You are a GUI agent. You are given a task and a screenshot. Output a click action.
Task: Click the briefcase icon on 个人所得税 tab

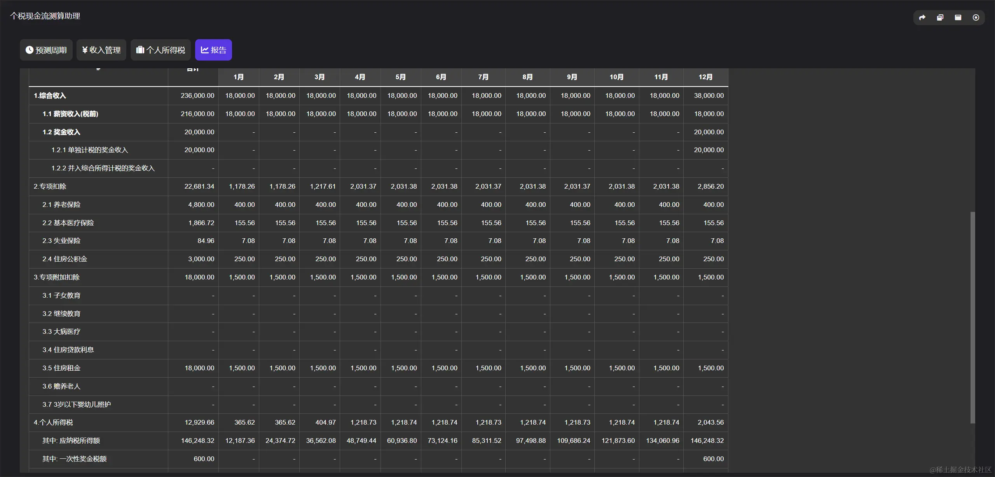(x=140, y=50)
